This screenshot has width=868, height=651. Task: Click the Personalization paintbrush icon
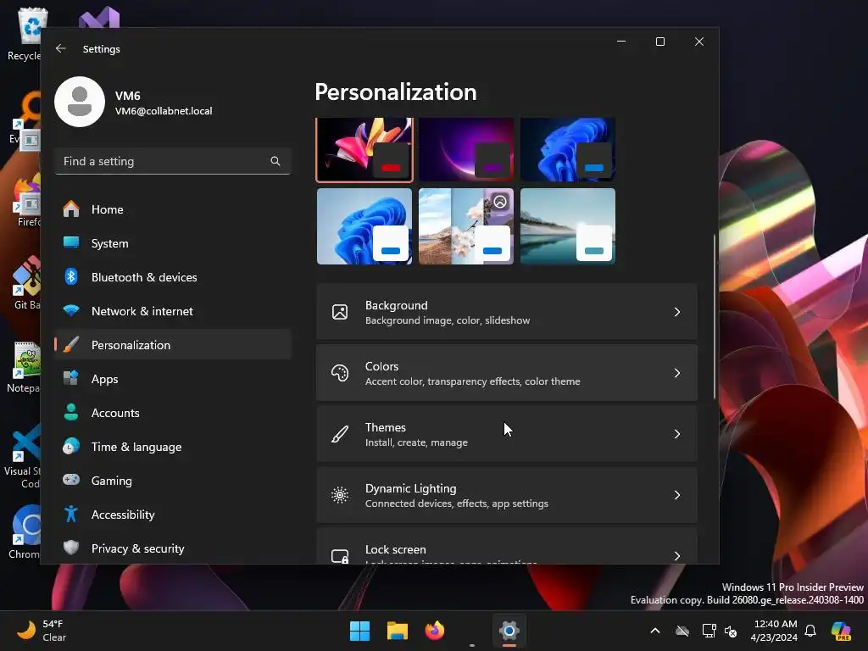(x=71, y=344)
